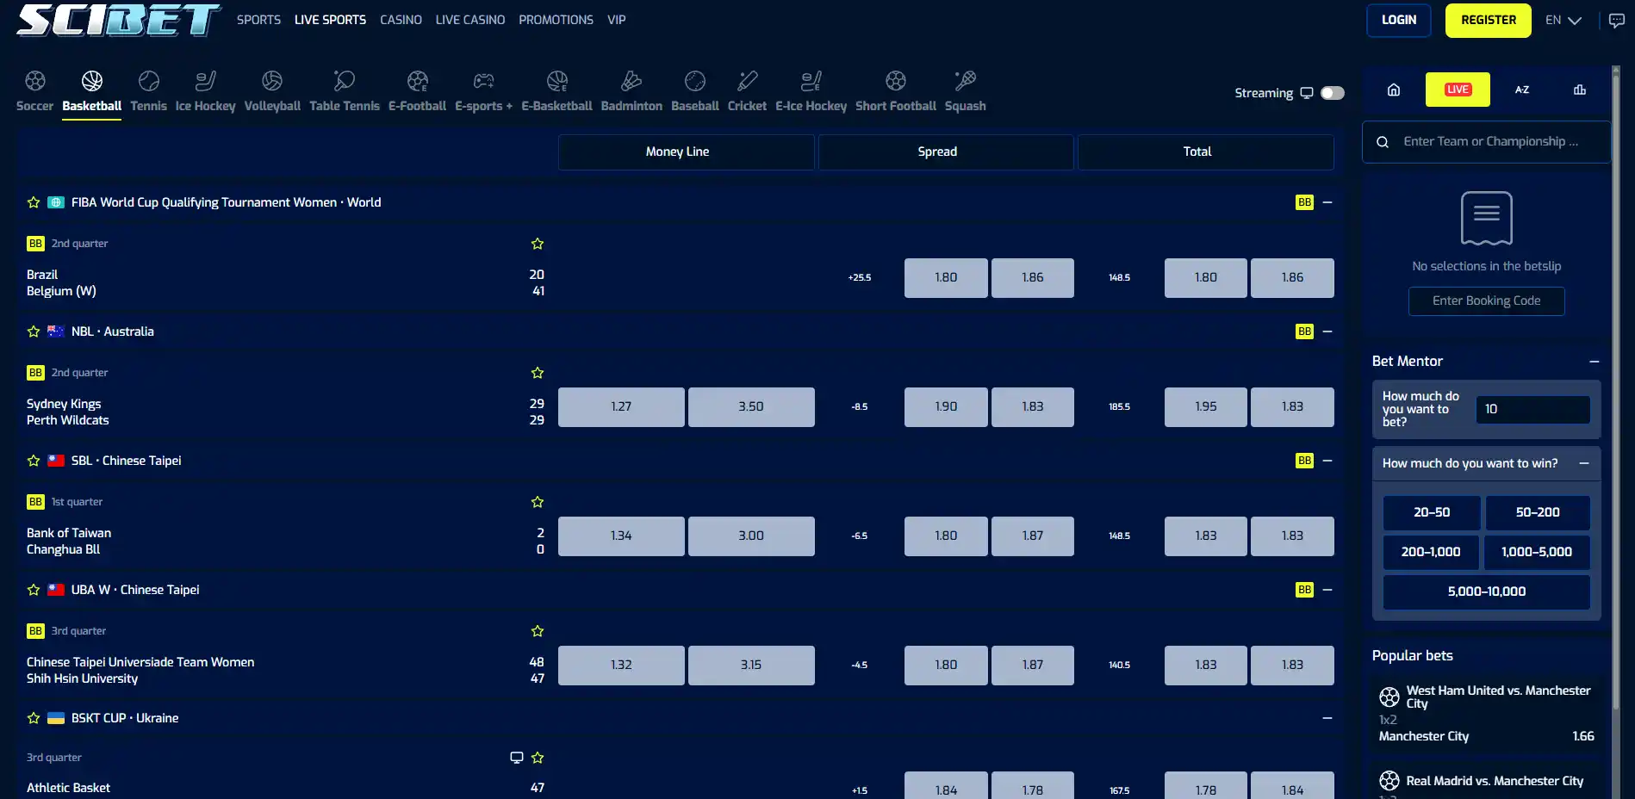
Task: Collapse the BSKT CUP Ukraine section
Action: coord(1327,718)
